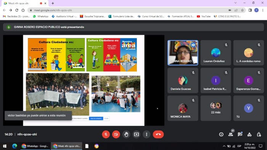Select Lauren Ordoñez participant tile

(216, 53)
